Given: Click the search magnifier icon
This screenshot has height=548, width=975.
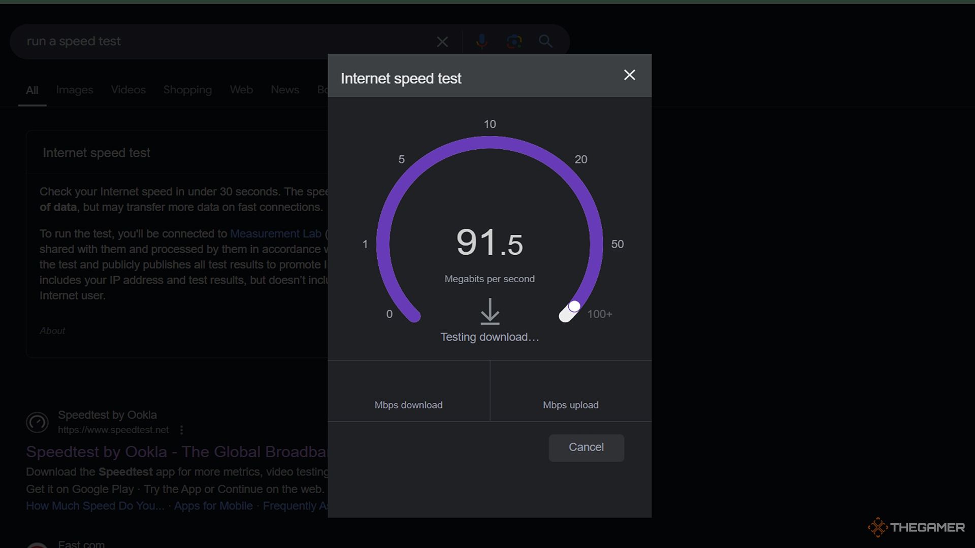Looking at the screenshot, I should 545,41.
